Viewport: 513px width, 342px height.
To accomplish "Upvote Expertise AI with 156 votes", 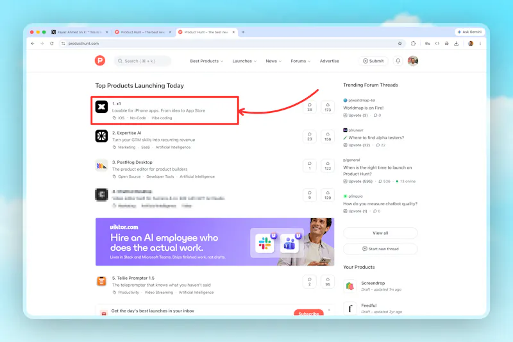I will coord(328,137).
